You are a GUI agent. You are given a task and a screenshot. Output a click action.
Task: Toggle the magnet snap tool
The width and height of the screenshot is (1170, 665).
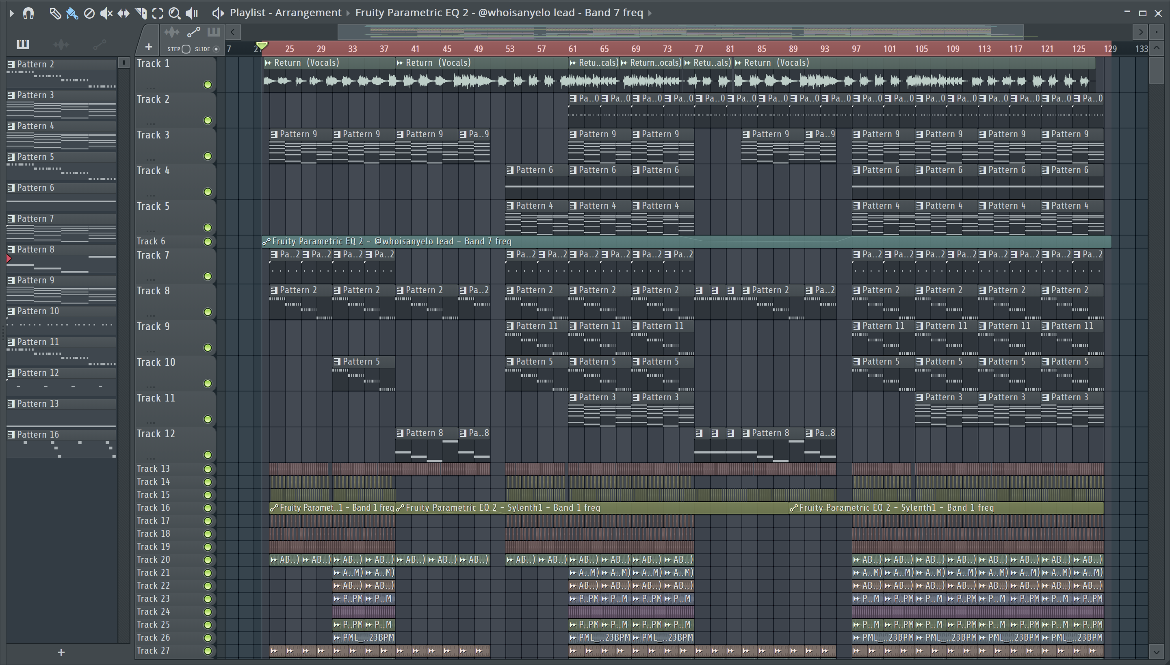[x=28, y=13]
